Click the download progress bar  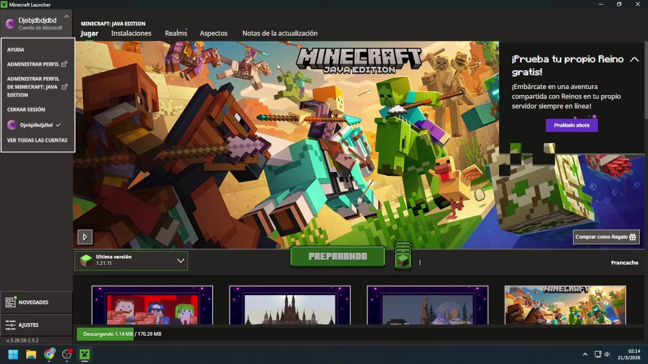[x=360, y=334]
